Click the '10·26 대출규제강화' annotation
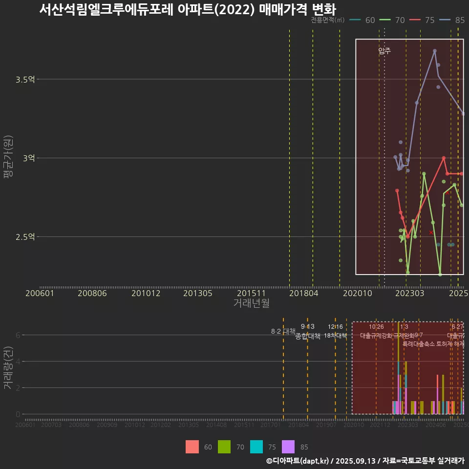 click(x=376, y=331)
